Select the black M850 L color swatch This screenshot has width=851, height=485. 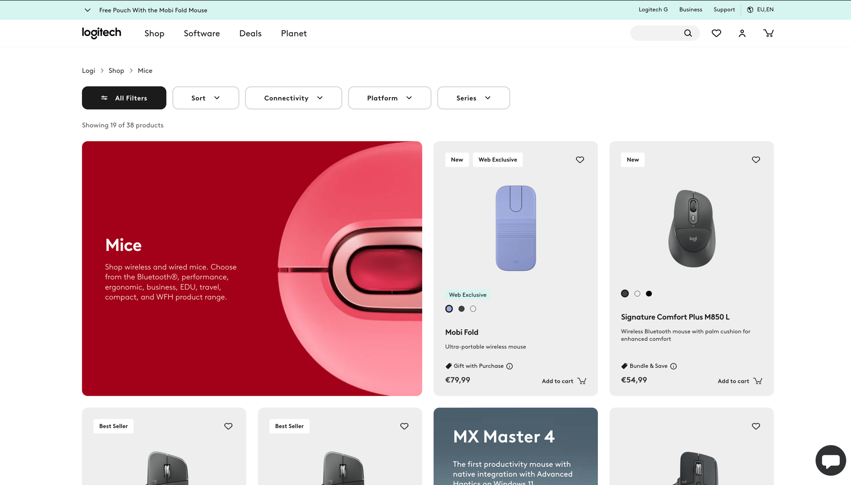coord(649,293)
